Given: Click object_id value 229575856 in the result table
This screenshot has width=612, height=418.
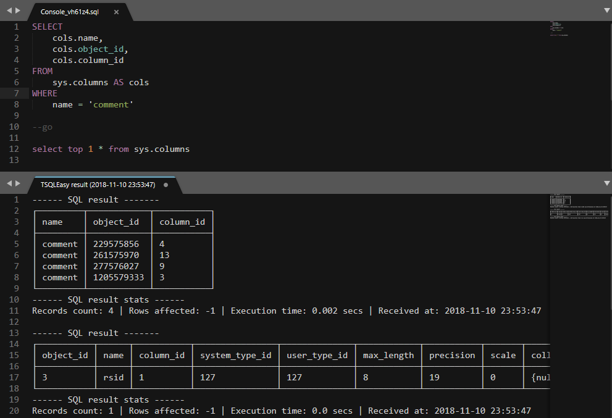Looking at the screenshot, I should [115, 244].
